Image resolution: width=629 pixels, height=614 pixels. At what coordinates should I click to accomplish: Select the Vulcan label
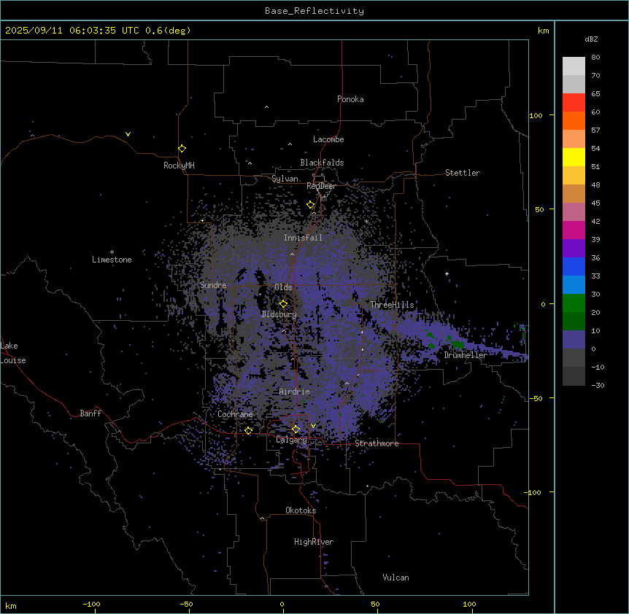[396, 578]
